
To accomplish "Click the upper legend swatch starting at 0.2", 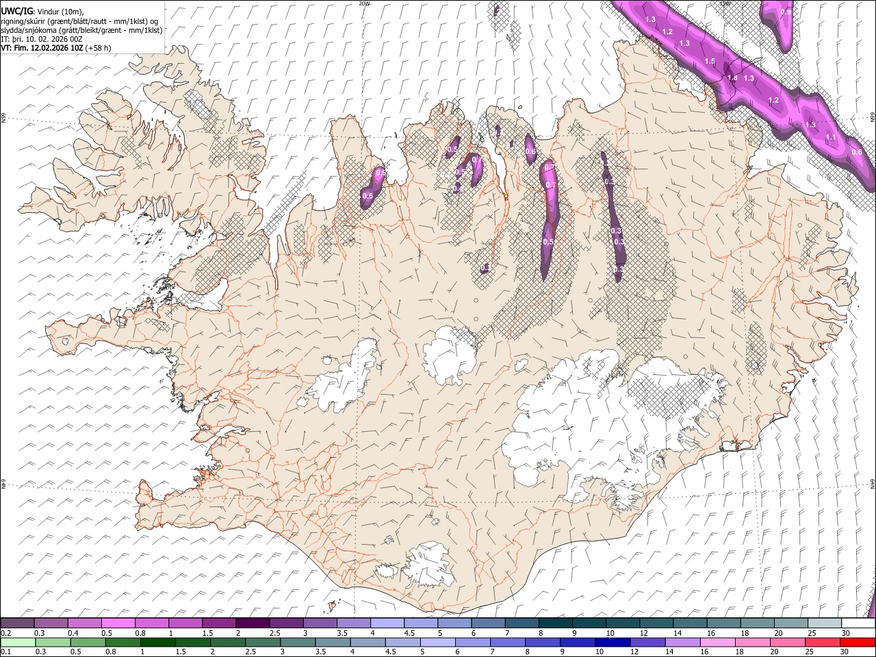I will pos(17,623).
